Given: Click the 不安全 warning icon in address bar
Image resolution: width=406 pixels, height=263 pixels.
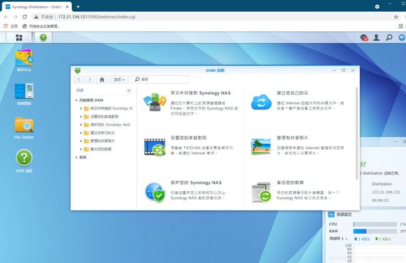Looking at the screenshot, I should (x=36, y=17).
